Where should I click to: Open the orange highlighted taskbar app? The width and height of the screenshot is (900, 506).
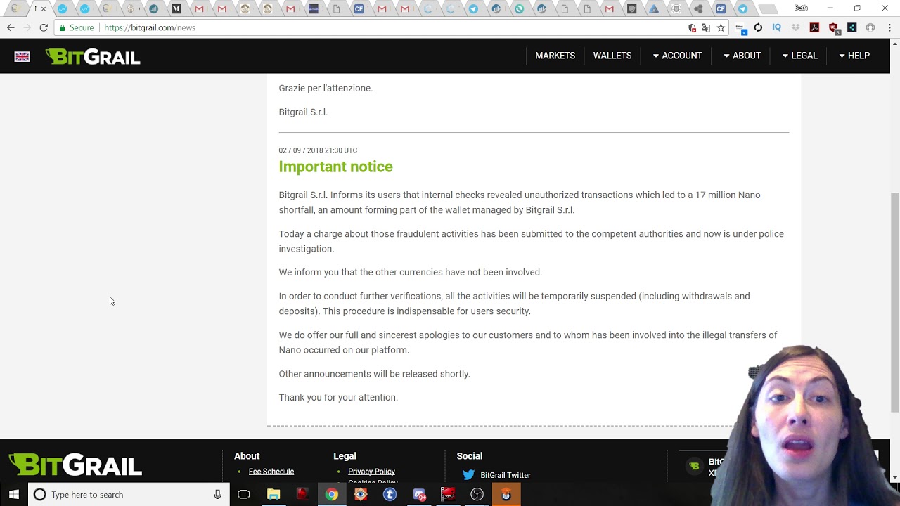pos(506,494)
